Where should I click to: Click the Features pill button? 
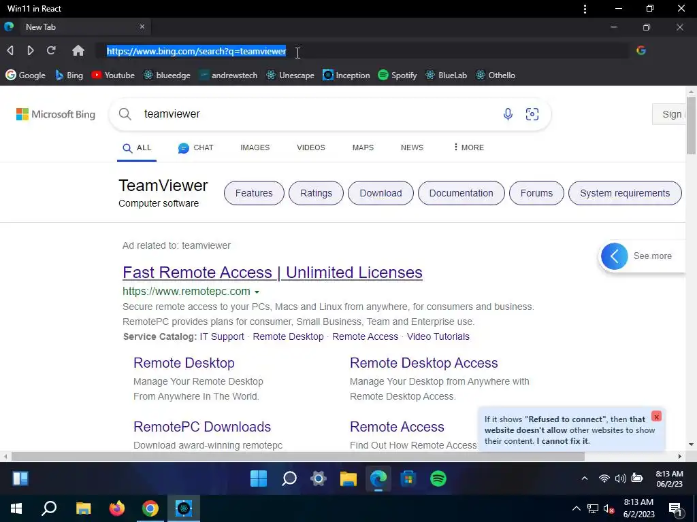254,193
